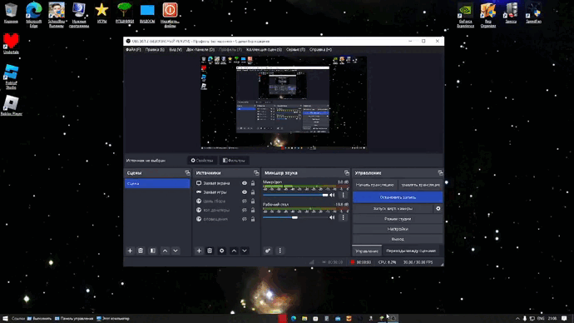Open the Вид menu
This screenshot has height=323, width=574.
coord(176,49)
